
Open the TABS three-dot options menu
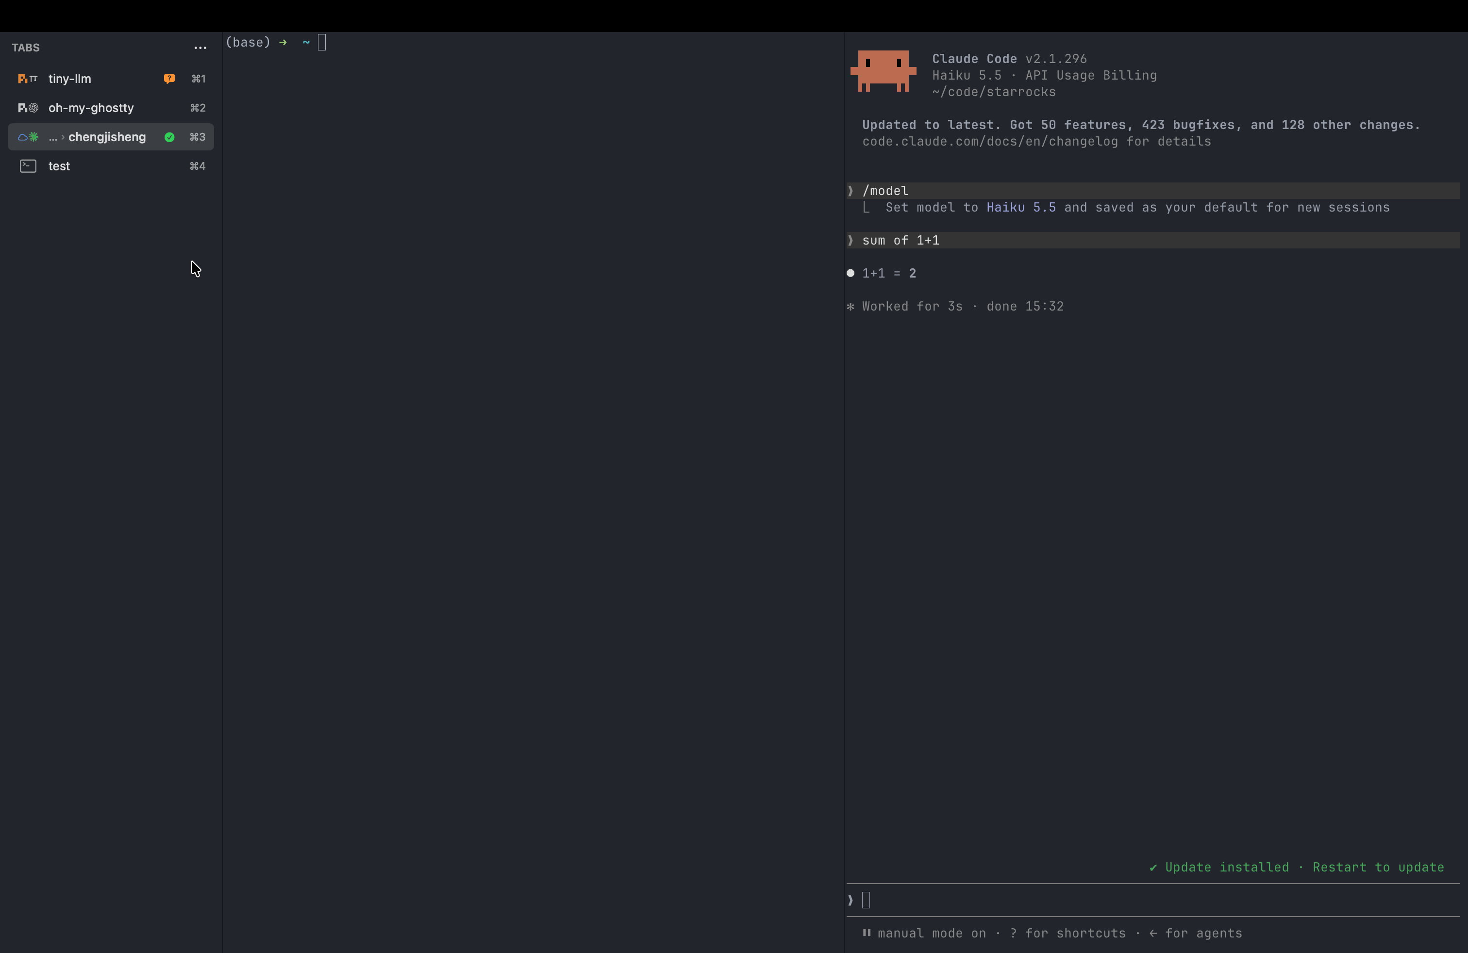click(200, 48)
